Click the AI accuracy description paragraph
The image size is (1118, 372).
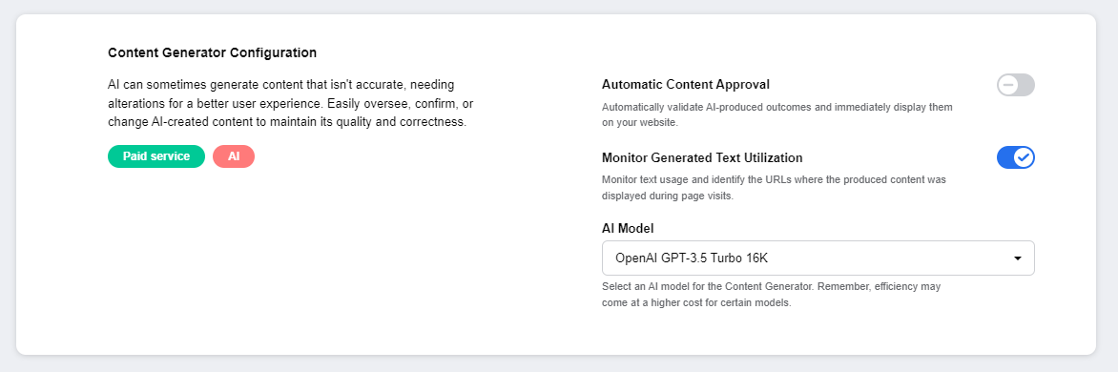click(x=286, y=103)
